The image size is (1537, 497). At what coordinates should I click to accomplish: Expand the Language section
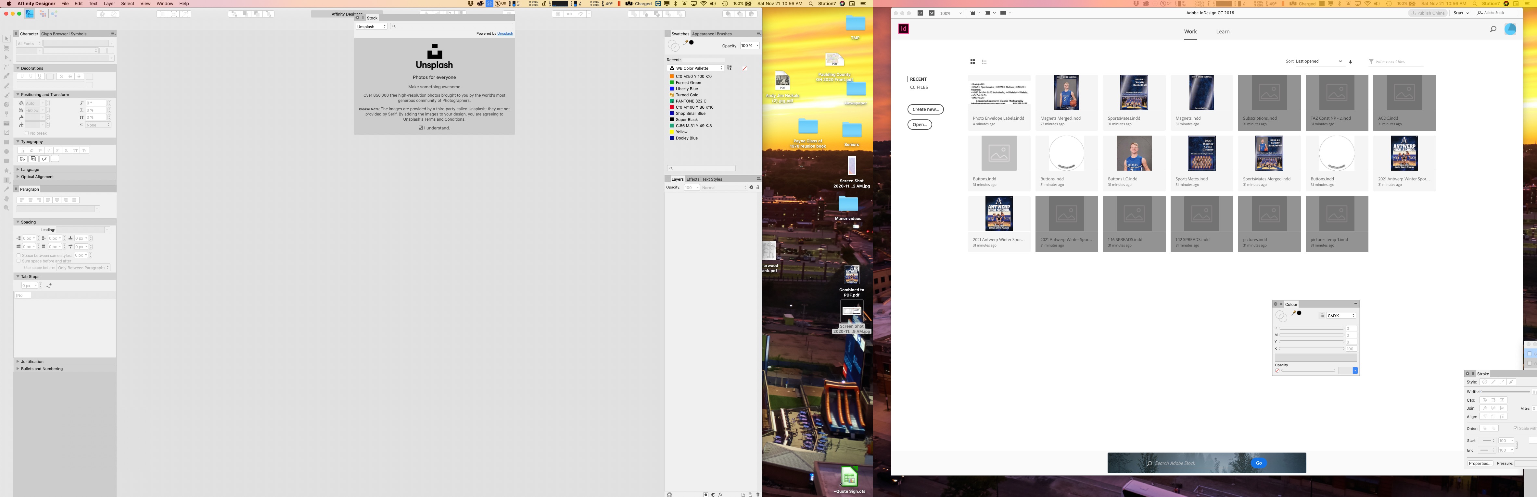coord(18,169)
